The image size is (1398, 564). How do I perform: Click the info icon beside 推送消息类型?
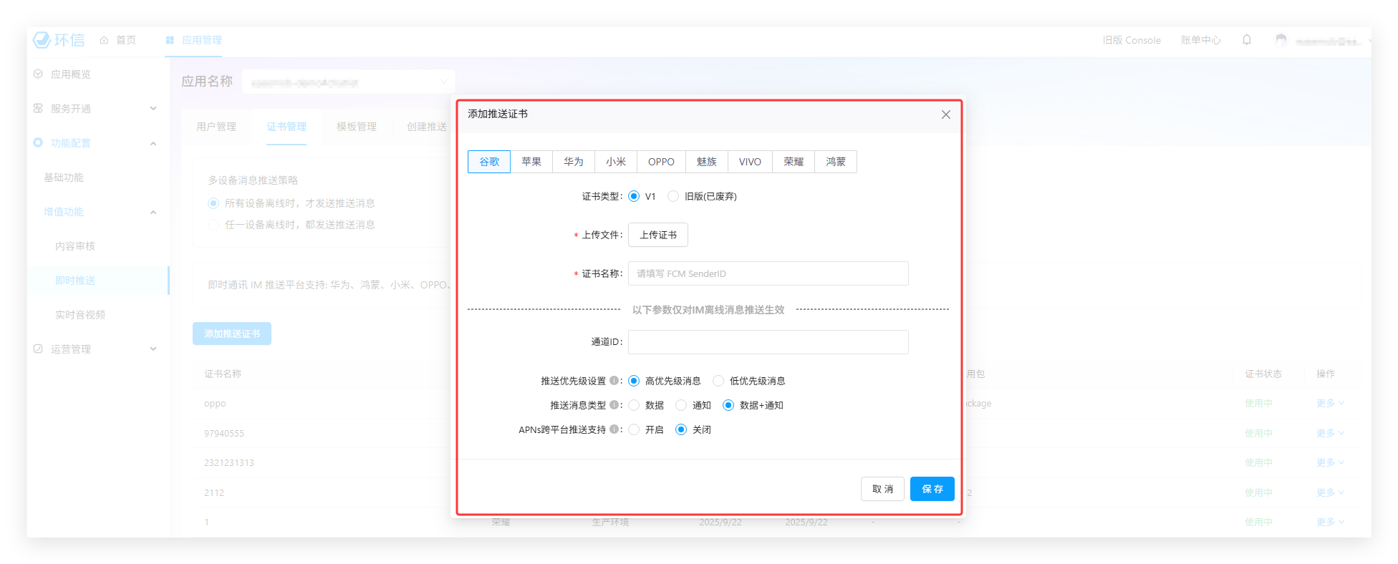click(614, 405)
